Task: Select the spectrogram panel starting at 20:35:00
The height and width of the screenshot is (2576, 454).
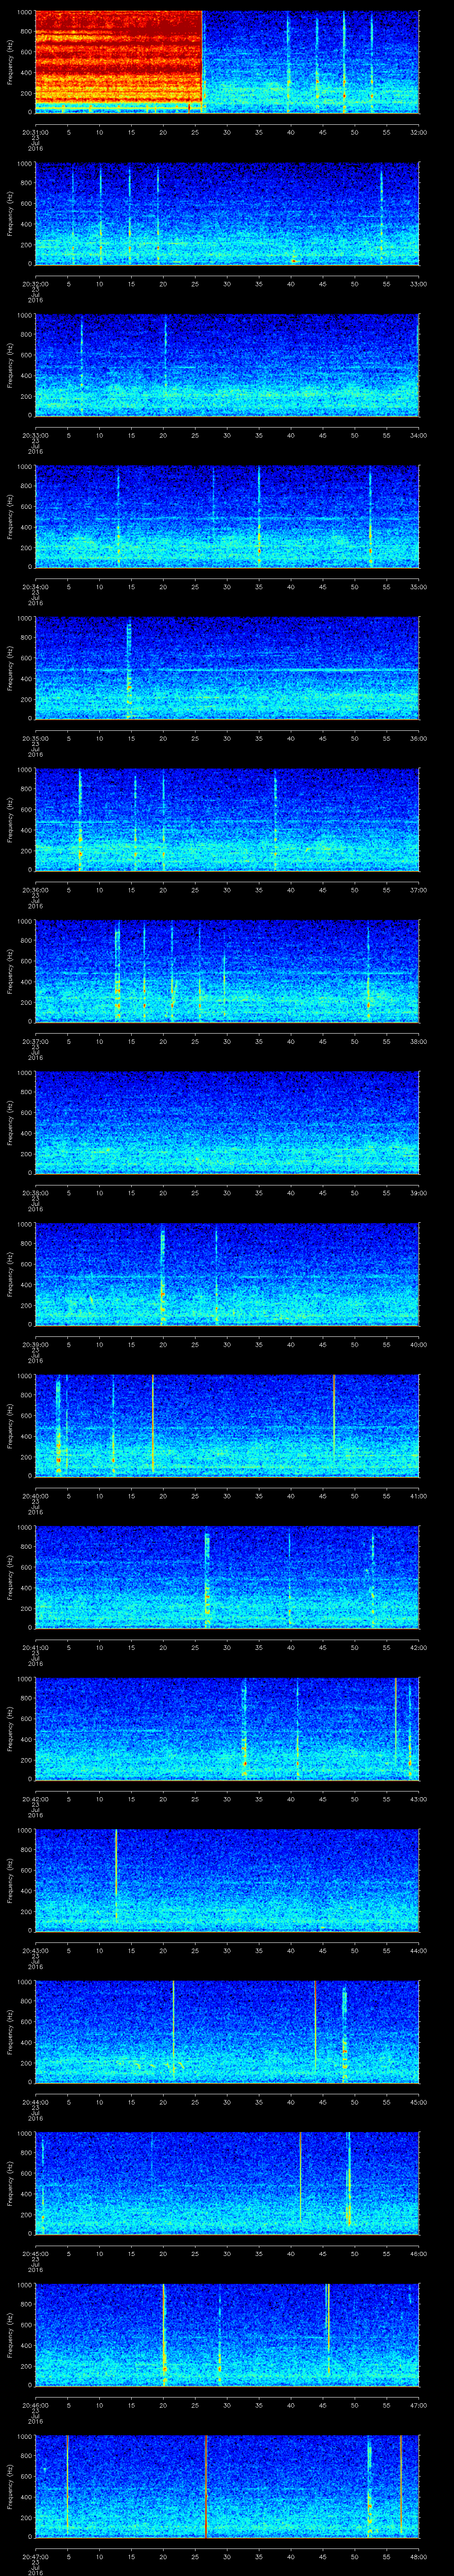Action: click(227, 668)
